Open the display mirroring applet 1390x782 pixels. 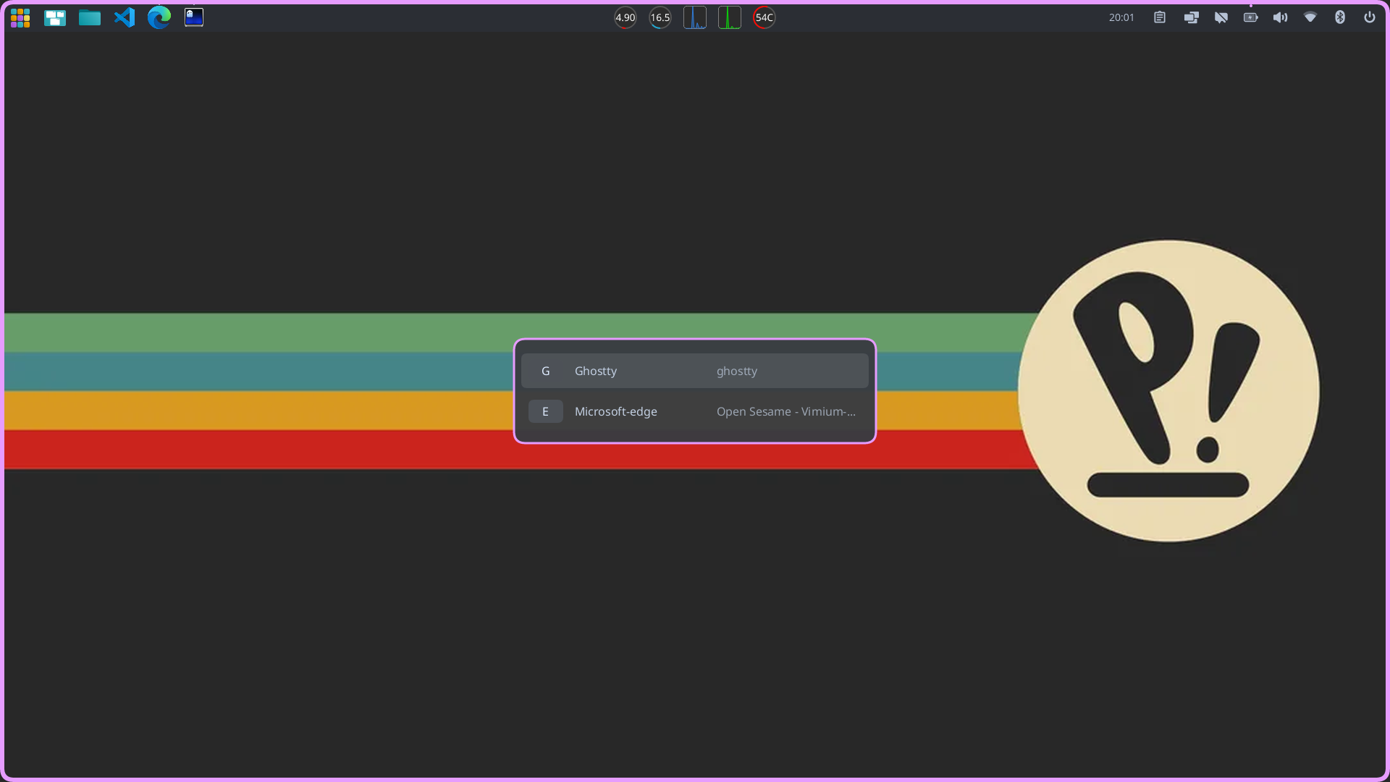tap(1192, 17)
